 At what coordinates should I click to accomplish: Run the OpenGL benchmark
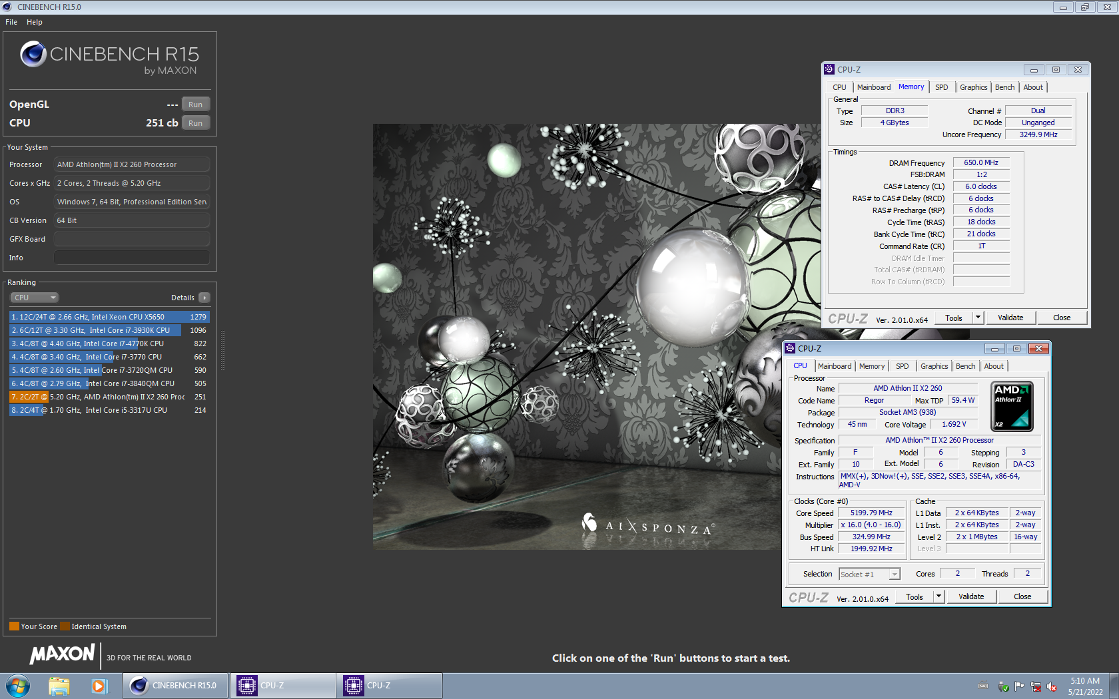195,105
